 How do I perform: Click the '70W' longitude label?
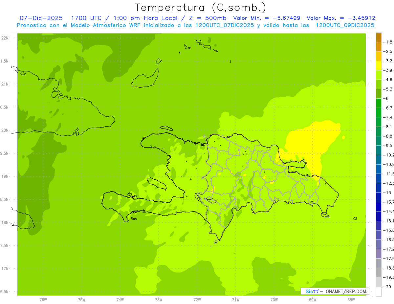274,299
